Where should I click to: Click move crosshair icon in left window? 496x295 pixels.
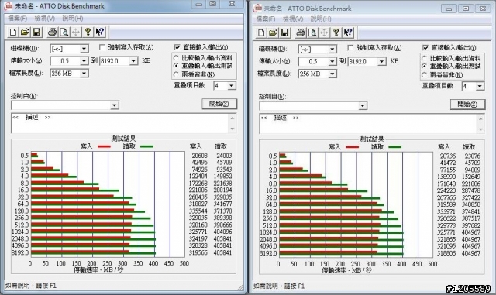76,32
